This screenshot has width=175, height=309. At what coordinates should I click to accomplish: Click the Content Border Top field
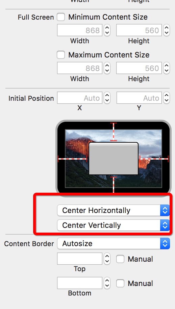point(80,259)
